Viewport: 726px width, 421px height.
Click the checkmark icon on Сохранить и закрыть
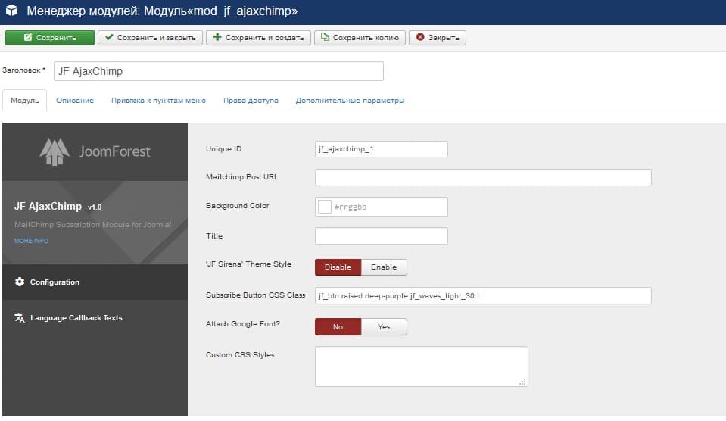(109, 37)
